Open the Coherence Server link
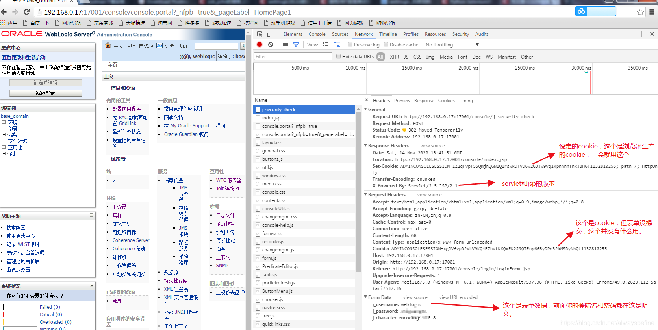The image size is (658, 330). point(131,240)
